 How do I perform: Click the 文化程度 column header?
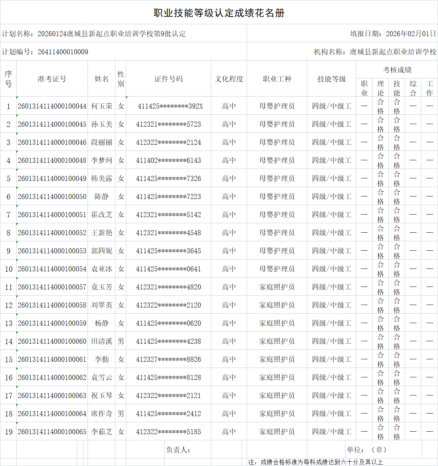[229, 79]
